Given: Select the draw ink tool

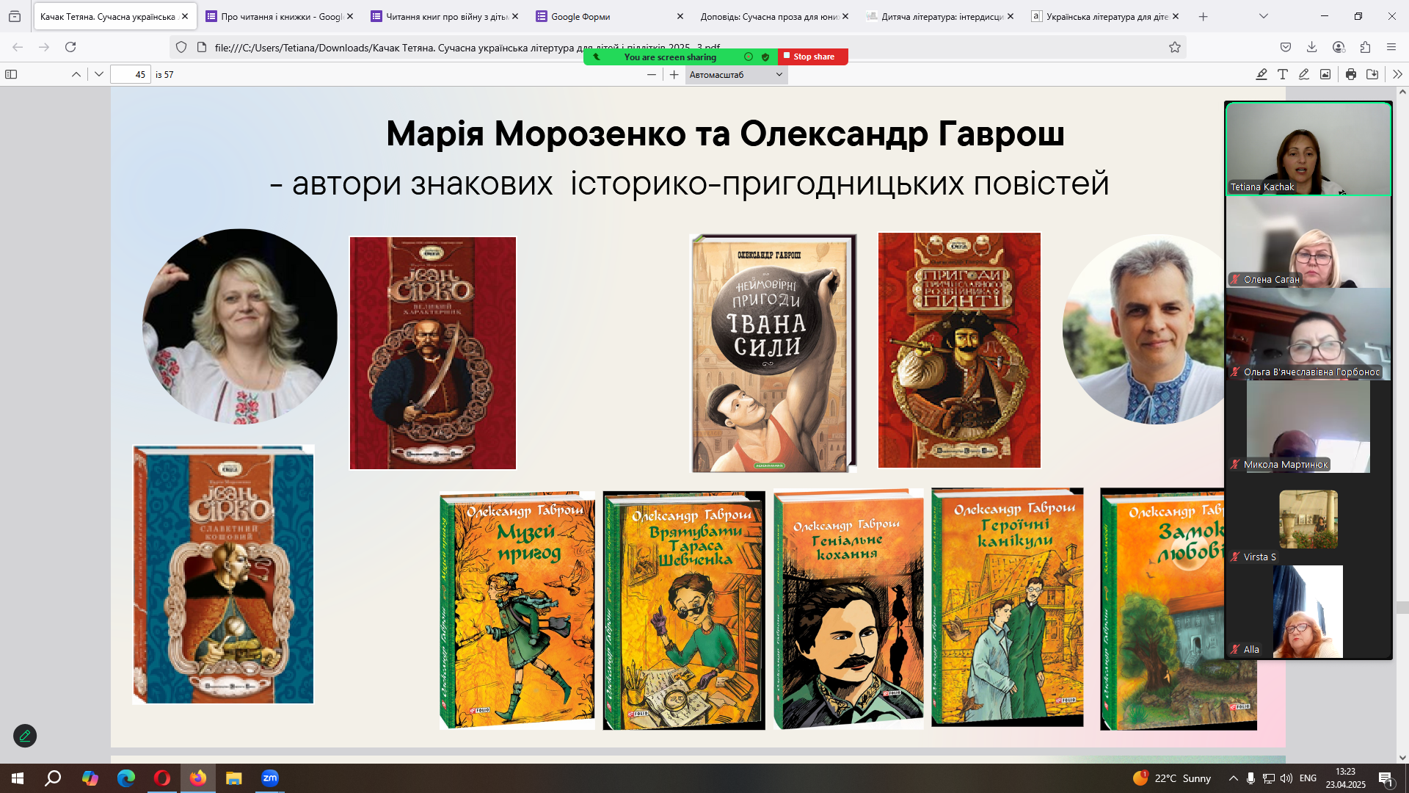Looking at the screenshot, I should (x=1304, y=74).
